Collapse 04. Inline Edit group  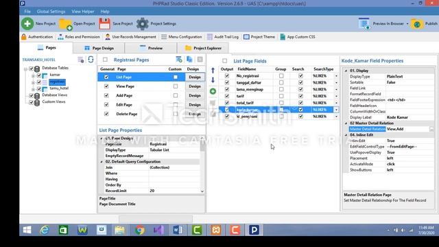pyautogui.click(x=346, y=135)
